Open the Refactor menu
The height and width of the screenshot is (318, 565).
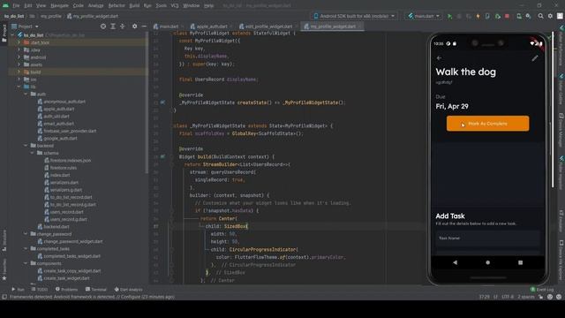tap(117, 6)
